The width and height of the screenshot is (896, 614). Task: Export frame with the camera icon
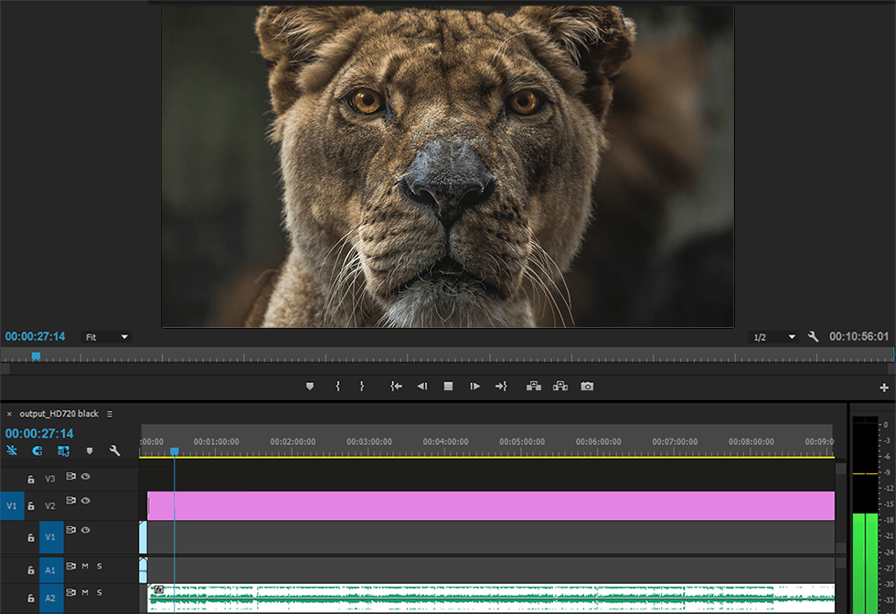(587, 386)
